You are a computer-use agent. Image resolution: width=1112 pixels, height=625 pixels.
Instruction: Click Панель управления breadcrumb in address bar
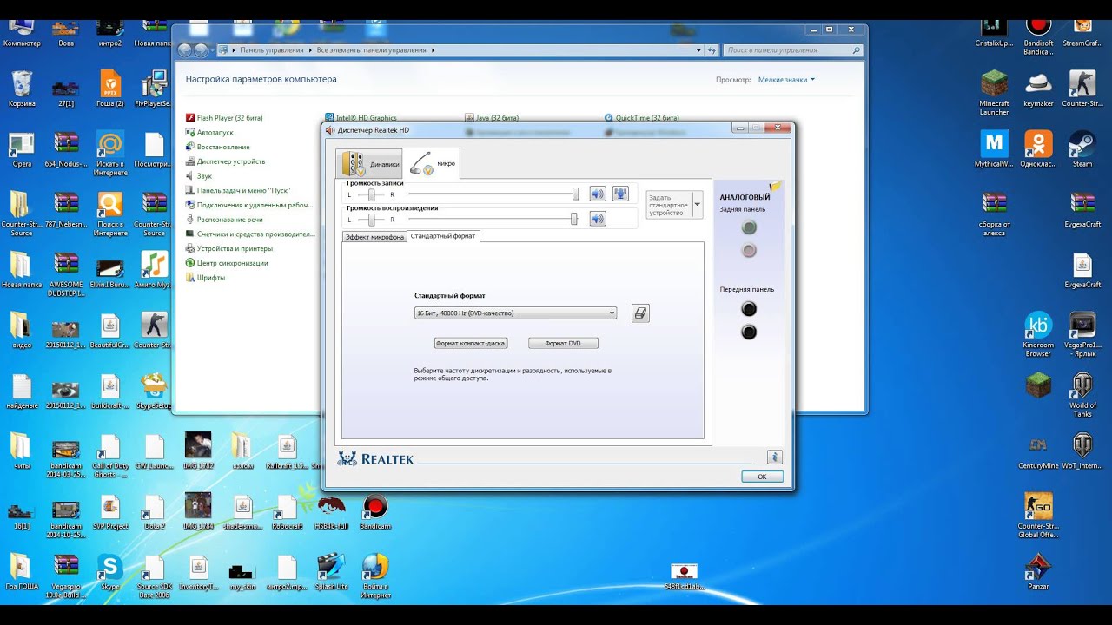[272, 50]
